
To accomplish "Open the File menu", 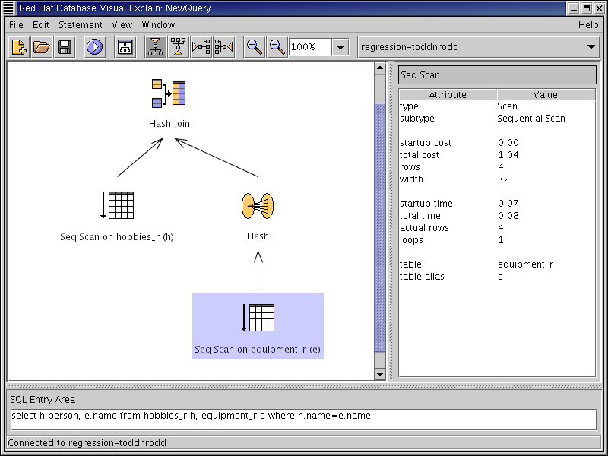I will point(16,25).
